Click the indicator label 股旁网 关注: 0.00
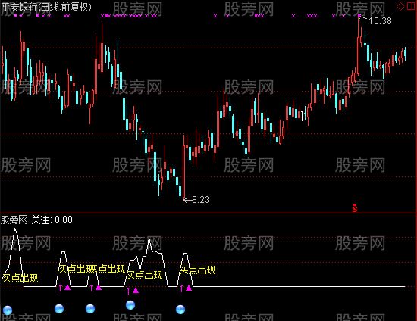The width and height of the screenshot is (417, 321). [36, 220]
